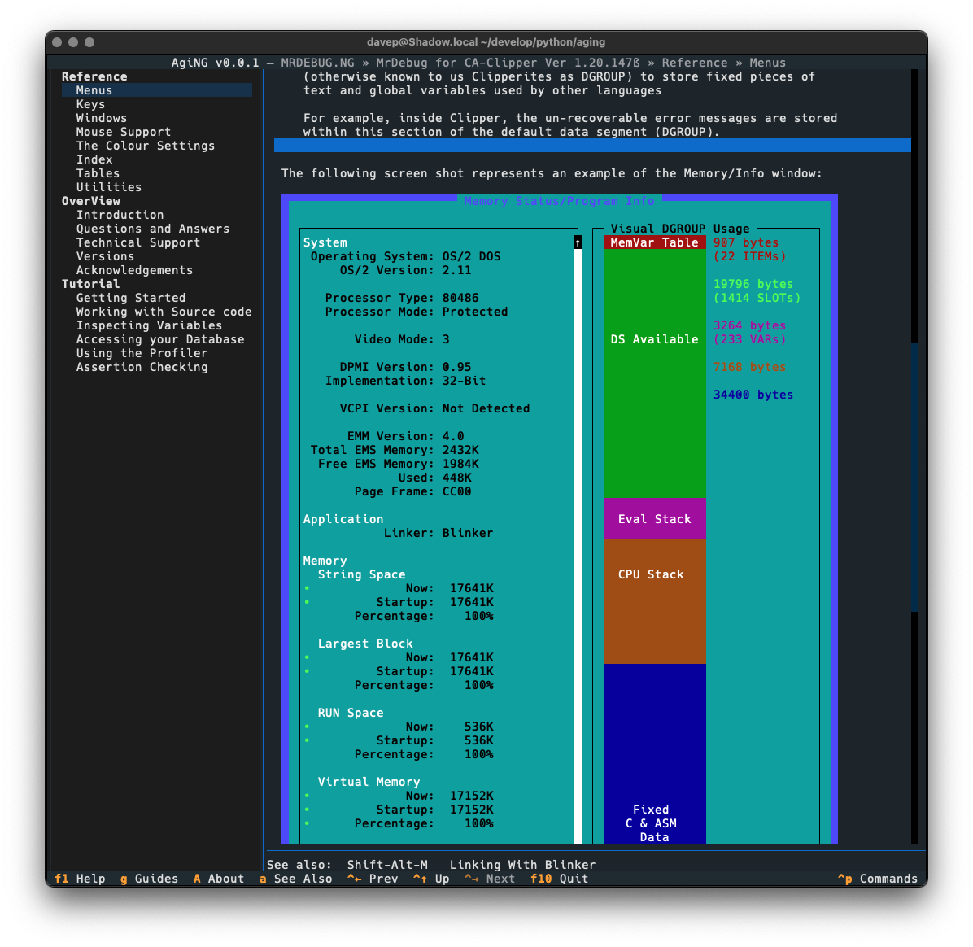This screenshot has width=973, height=947.
Task: Select Using the Profiler entry
Action: (142, 353)
